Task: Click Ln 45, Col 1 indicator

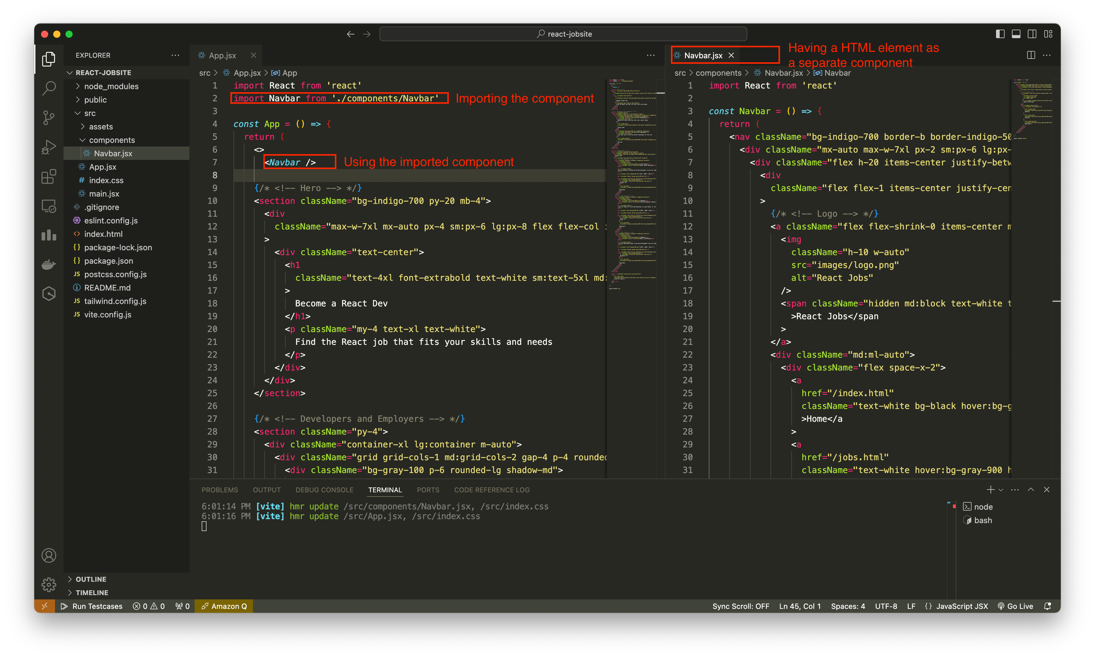Action: [800, 606]
